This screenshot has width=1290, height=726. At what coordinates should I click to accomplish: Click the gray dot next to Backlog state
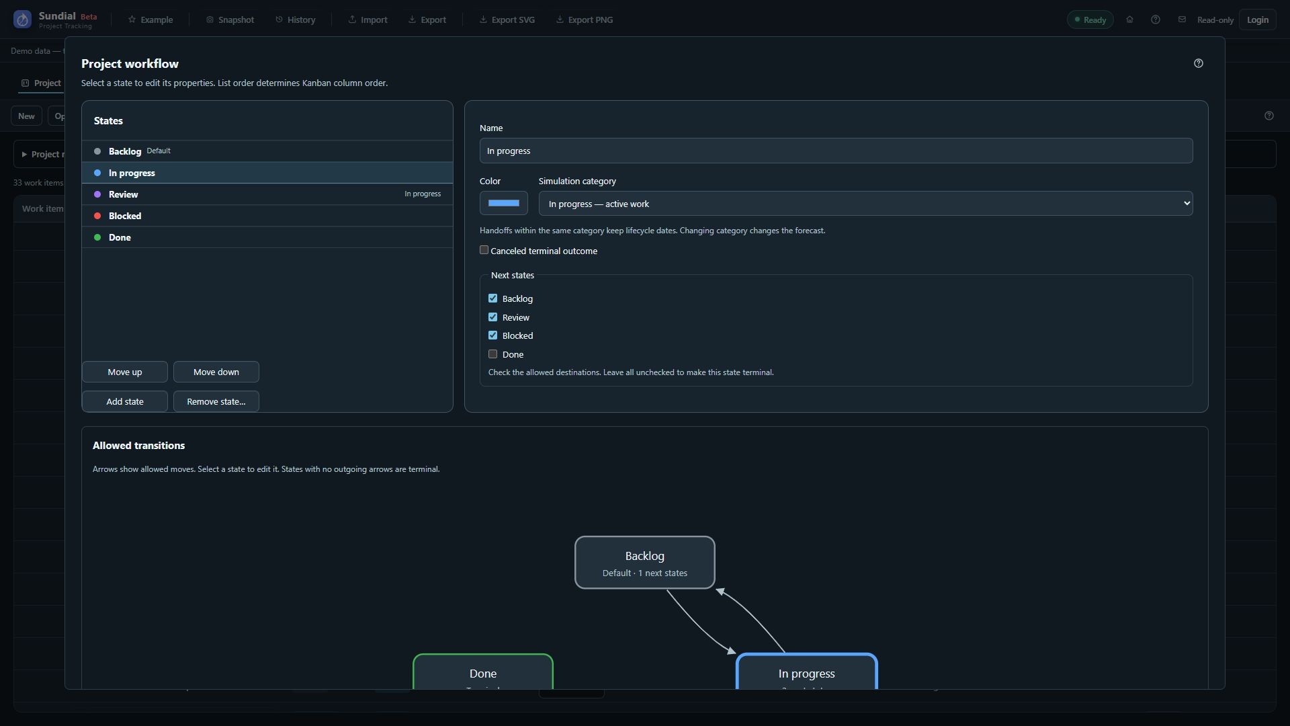pyautogui.click(x=97, y=151)
